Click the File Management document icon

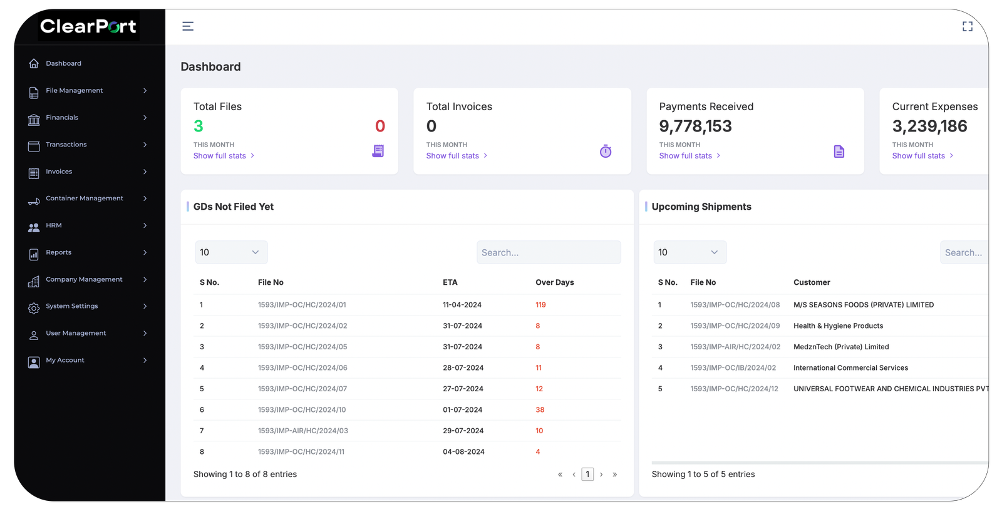[34, 93]
